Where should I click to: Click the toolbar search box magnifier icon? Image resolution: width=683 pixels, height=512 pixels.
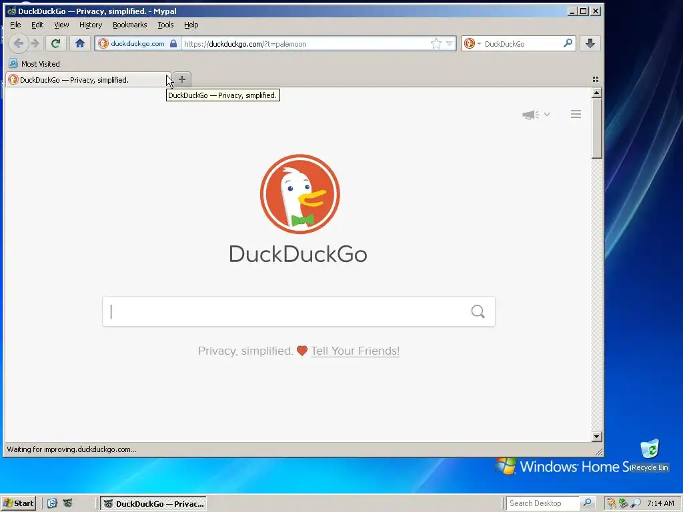(568, 43)
